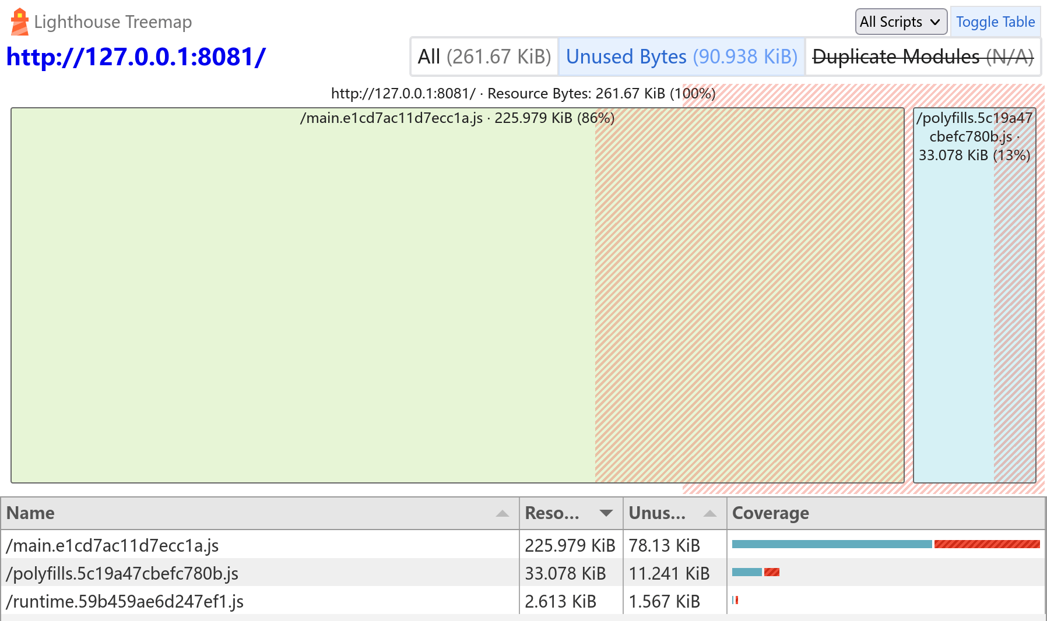Click the 33.078 KiB resource cell
Viewport: 1047px width, 621px height.
click(571, 573)
